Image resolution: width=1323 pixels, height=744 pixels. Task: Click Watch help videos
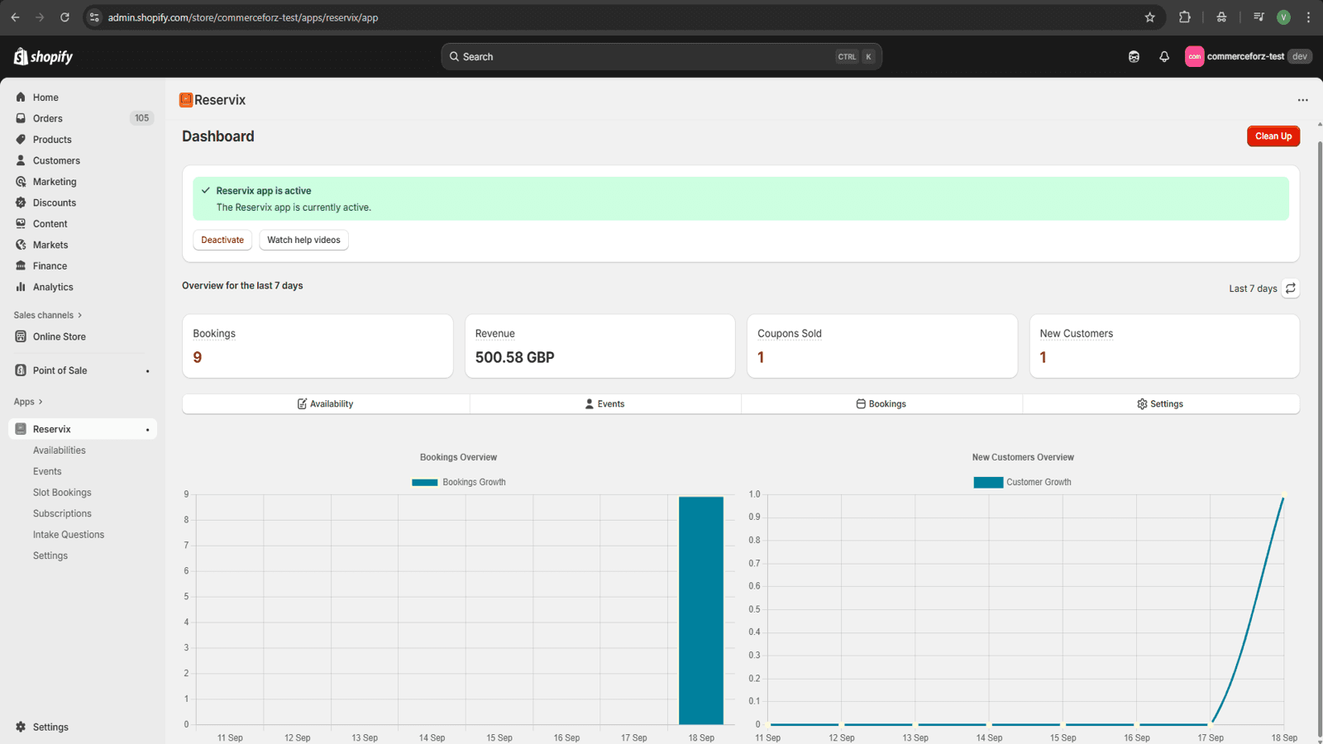click(x=303, y=240)
